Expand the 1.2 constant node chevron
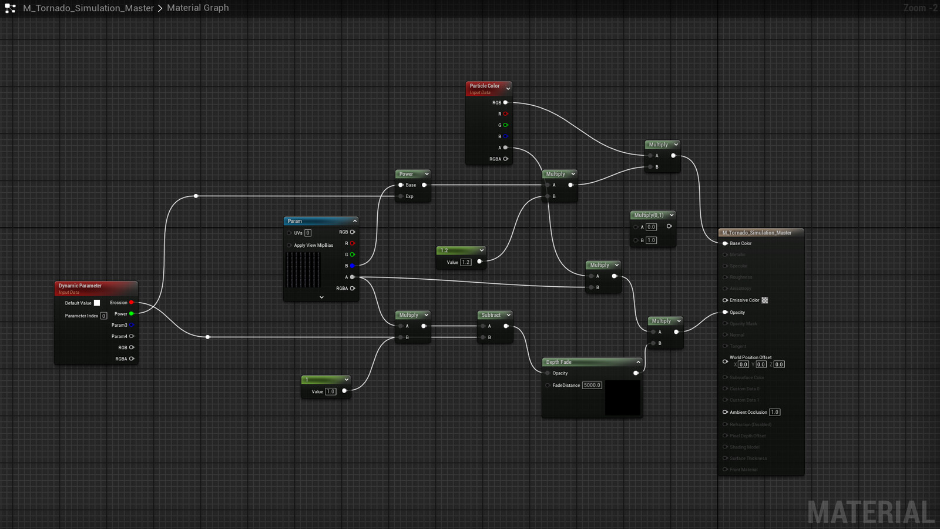This screenshot has width=940, height=529. click(481, 250)
